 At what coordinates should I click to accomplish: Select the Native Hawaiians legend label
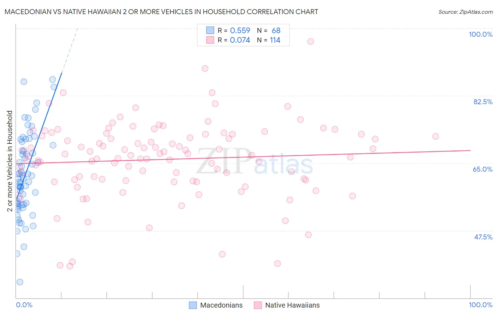[292, 305]
